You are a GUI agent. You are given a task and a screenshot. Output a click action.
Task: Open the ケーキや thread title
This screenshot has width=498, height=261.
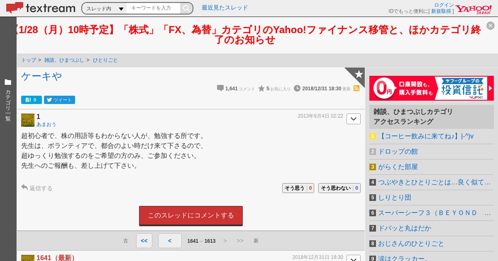pos(41,76)
